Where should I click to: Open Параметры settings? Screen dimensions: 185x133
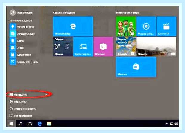point(18,102)
